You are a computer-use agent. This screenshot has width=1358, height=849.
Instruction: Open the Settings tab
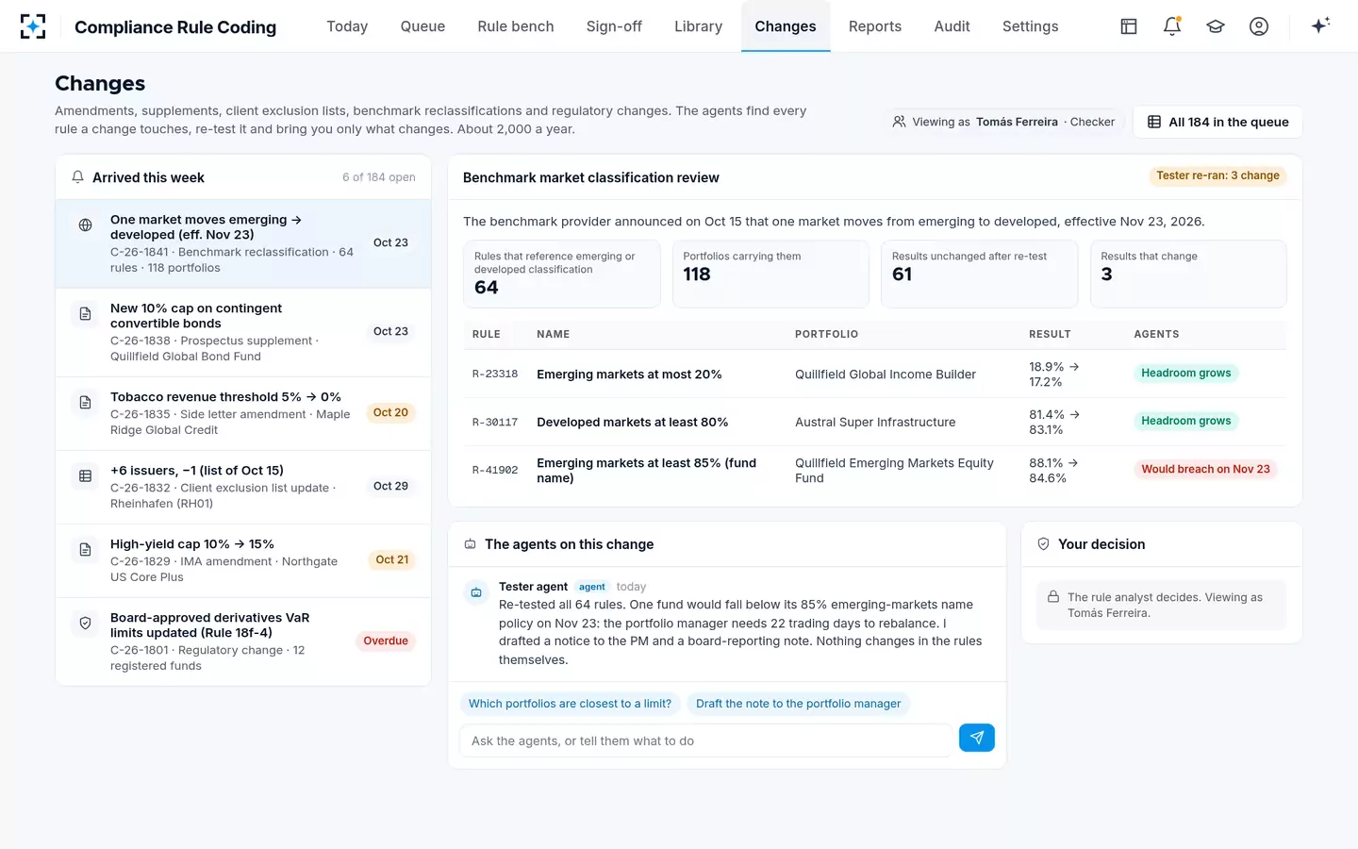pos(1030,26)
